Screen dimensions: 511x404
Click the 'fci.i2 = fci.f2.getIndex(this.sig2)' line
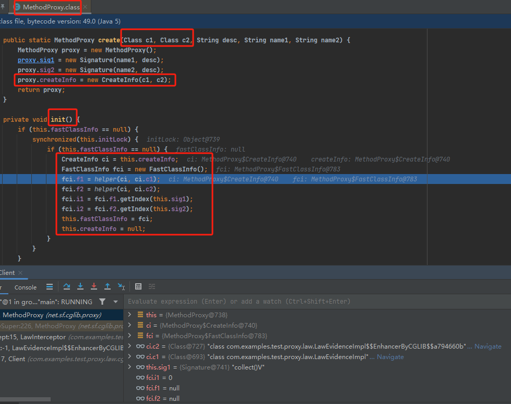point(127,209)
